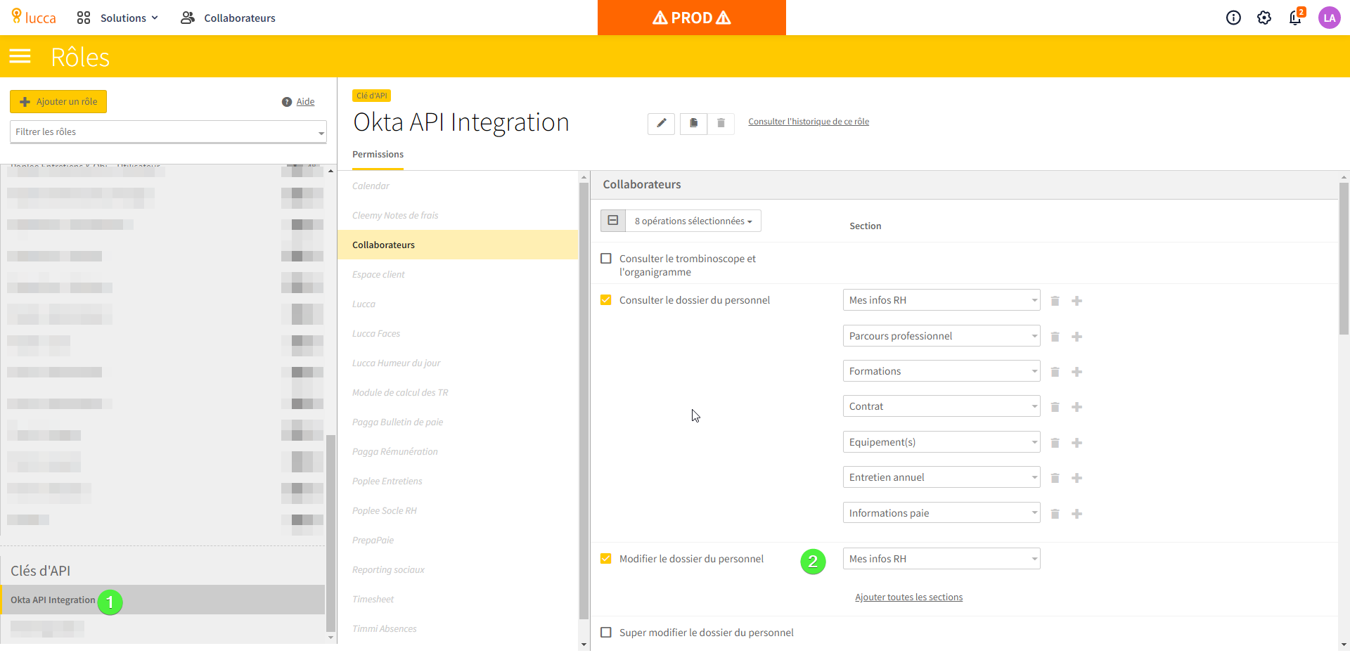
Task: Open Contrat section dropdown
Action: coord(941,406)
